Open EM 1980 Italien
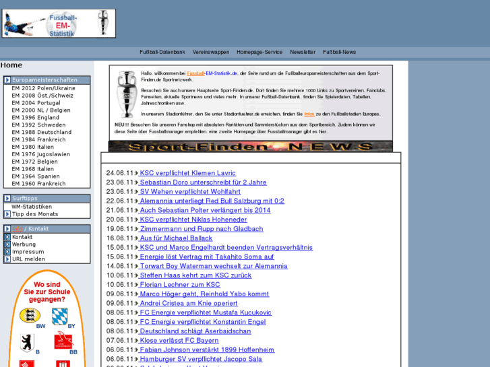490x367 pixels. (32, 147)
